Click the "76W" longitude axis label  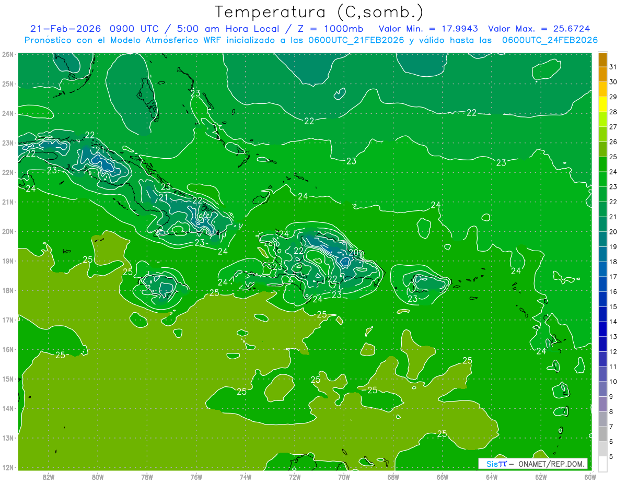pos(196,476)
